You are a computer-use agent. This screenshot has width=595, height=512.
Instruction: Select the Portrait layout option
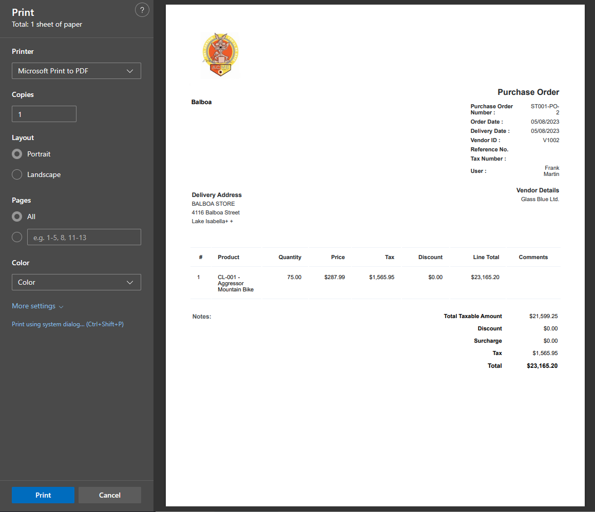click(17, 154)
